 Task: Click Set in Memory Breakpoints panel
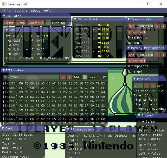tap(132, 55)
